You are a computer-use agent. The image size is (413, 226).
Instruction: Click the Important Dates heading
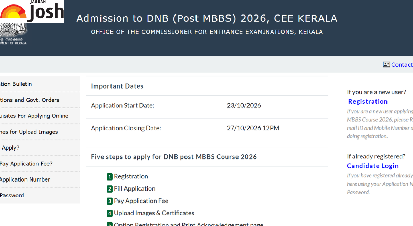pyautogui.click(x=117, y=86)
